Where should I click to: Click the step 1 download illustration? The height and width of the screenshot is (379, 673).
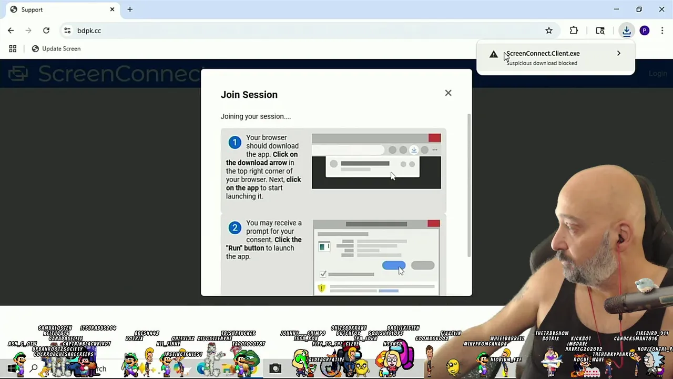click(x=376, y=161)
